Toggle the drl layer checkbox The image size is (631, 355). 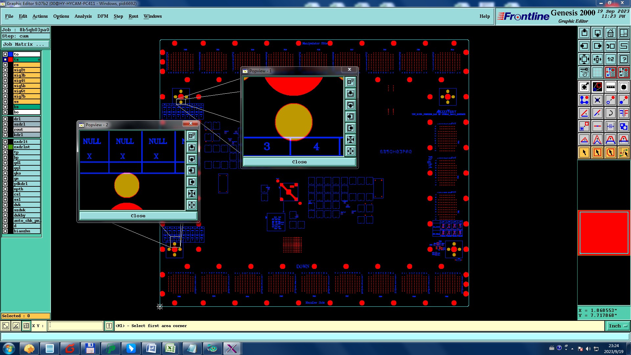(5, 119)
